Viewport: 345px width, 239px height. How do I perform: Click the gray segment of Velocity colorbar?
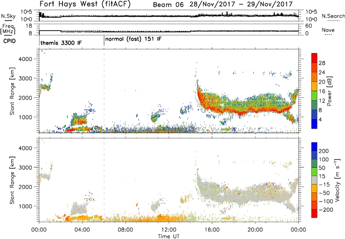[x=314, y=180]
